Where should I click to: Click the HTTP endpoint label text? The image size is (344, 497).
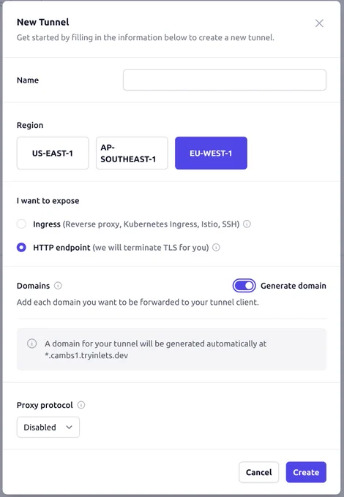[x=61, y=248]
